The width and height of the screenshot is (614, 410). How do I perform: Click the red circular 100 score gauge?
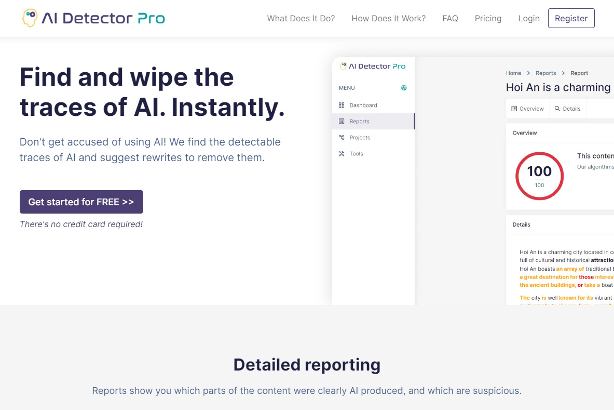click(x=539, y=176)
